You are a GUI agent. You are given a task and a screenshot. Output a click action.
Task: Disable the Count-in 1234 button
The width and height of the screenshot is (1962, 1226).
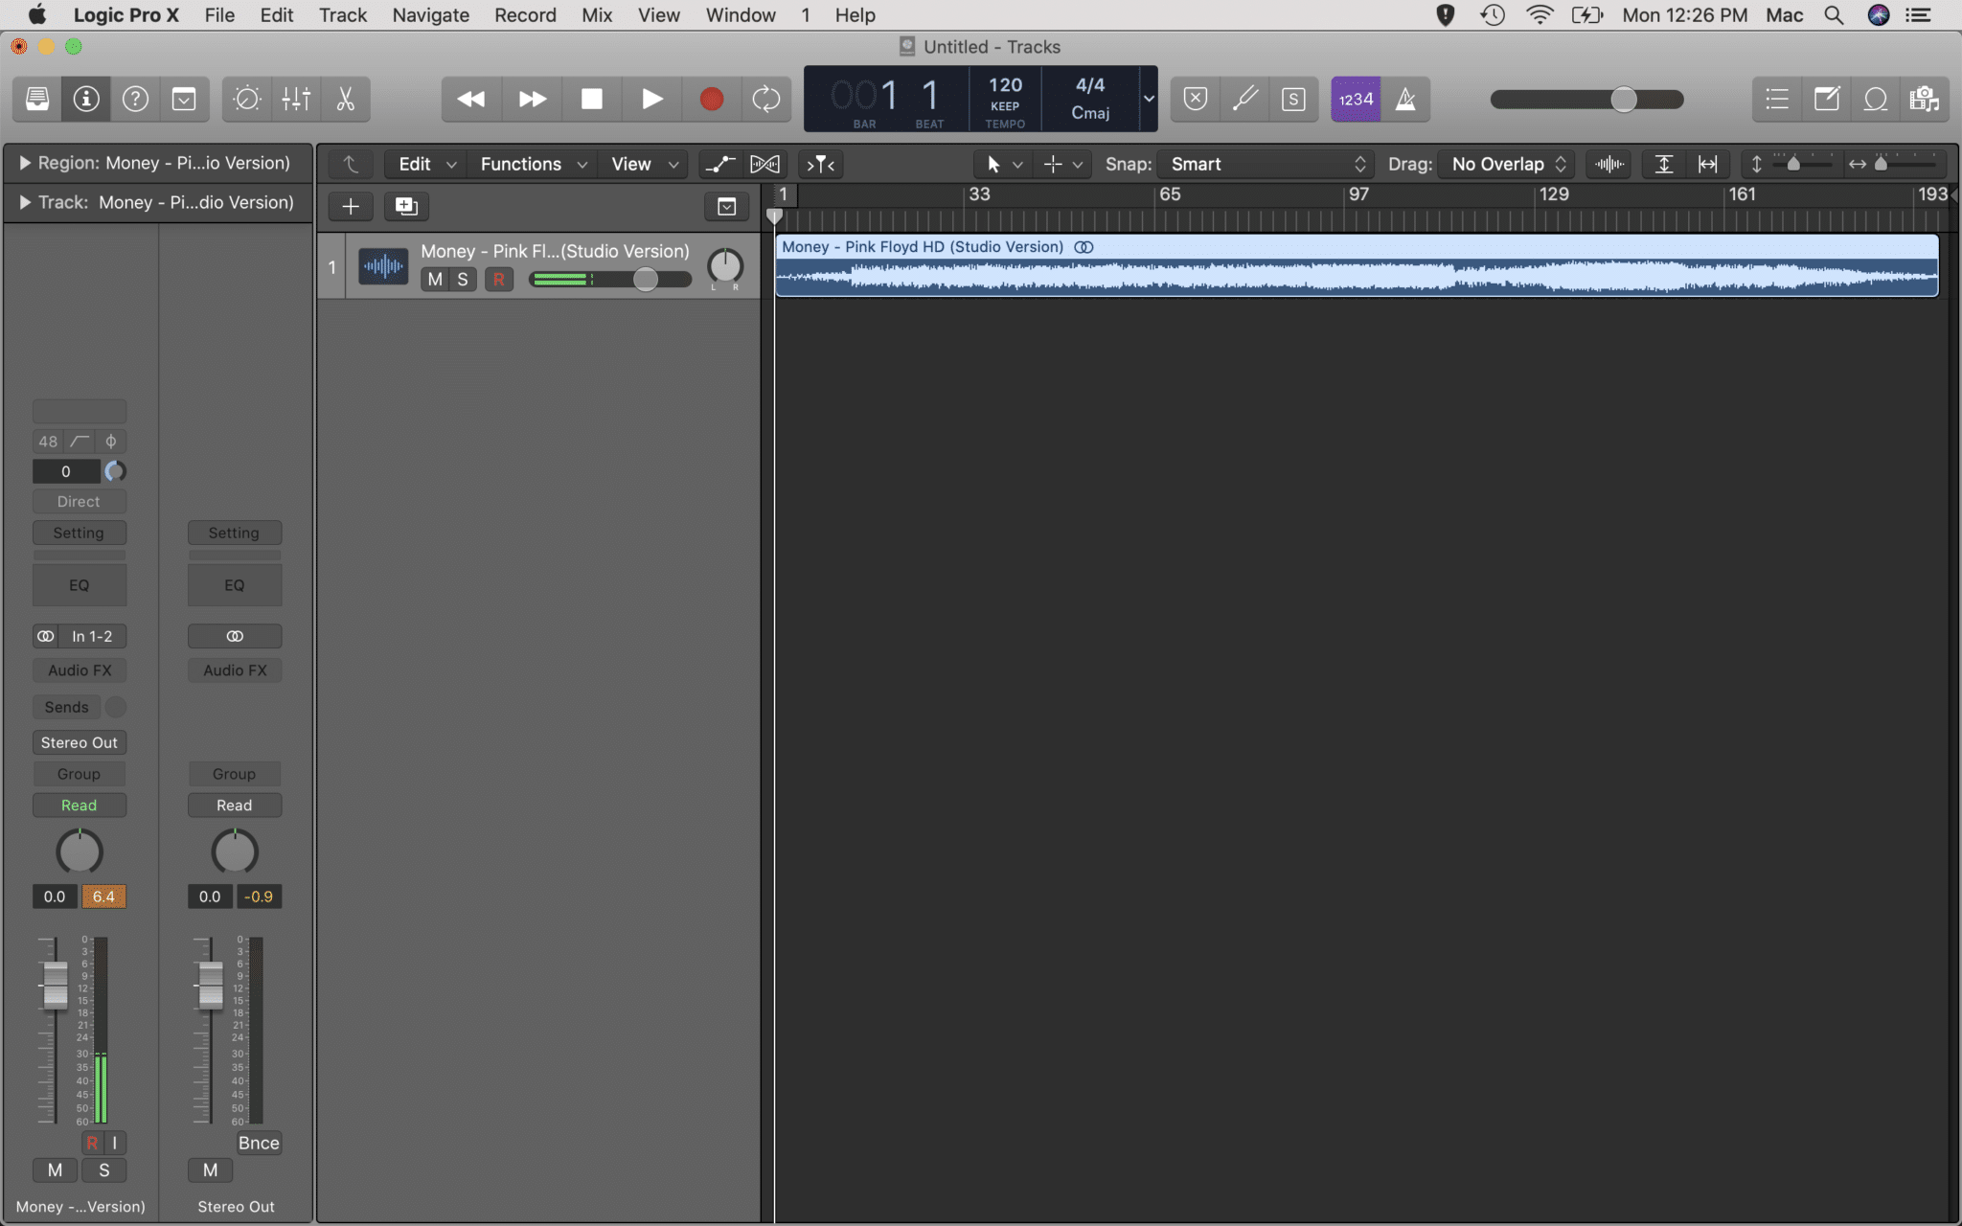[x=1354, y=99]
